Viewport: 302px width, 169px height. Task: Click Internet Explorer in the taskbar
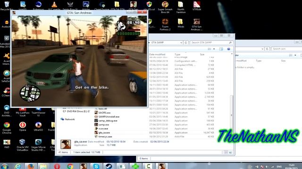click(x=18, y=166)
